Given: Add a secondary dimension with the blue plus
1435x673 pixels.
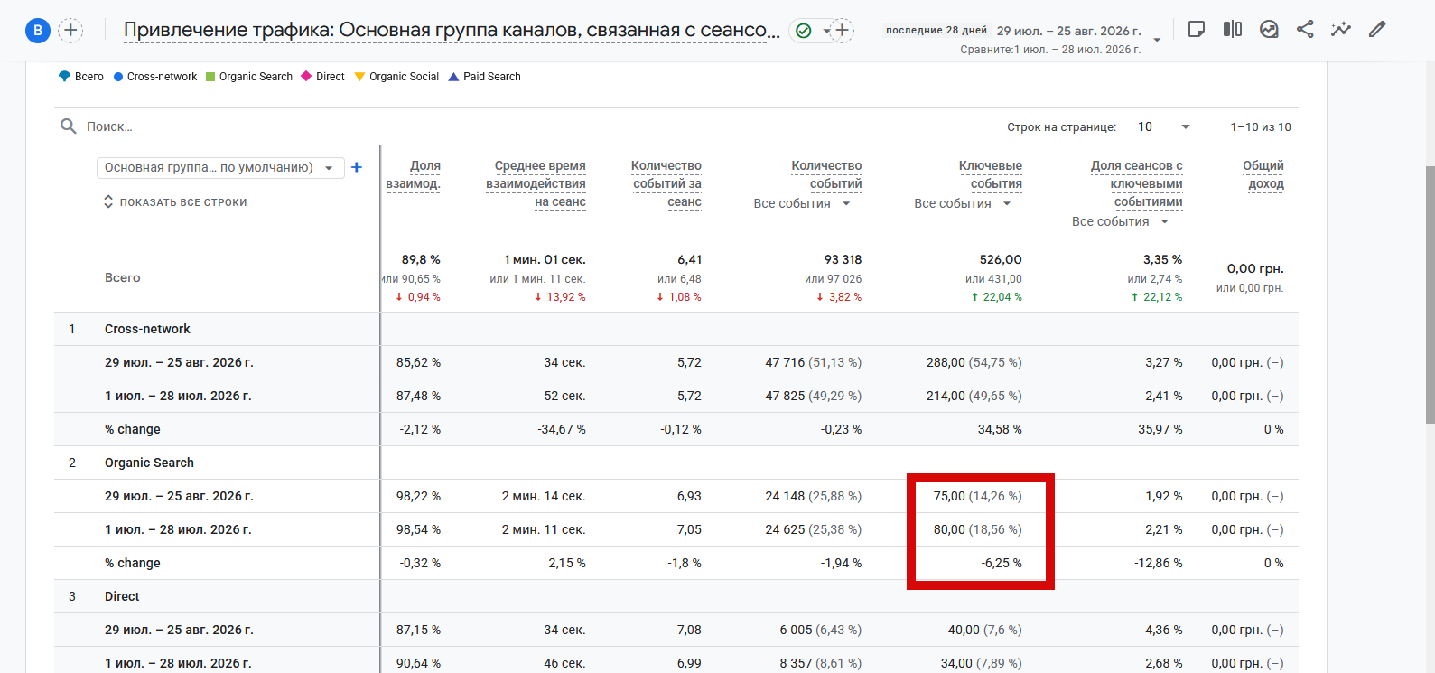Looking at the screenshot, I should 357,167.
